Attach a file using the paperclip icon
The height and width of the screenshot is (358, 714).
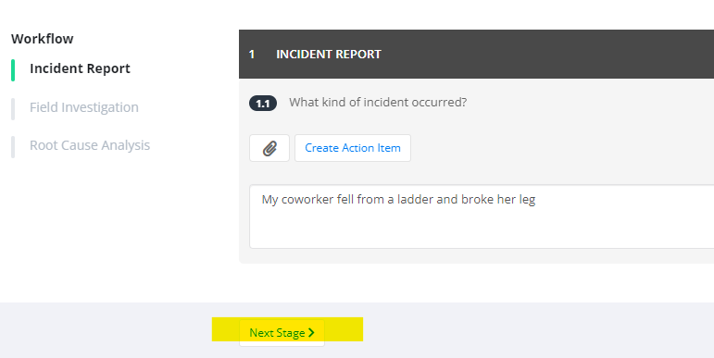269,148
